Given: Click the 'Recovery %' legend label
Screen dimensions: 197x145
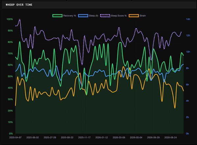Looking at the screenshot, I should (x=70, y=16).
